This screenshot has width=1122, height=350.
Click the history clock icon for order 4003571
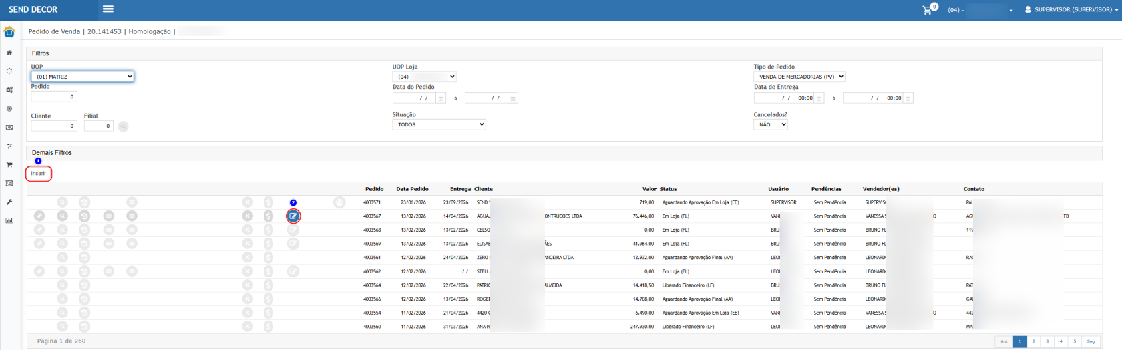coord(84,202)
